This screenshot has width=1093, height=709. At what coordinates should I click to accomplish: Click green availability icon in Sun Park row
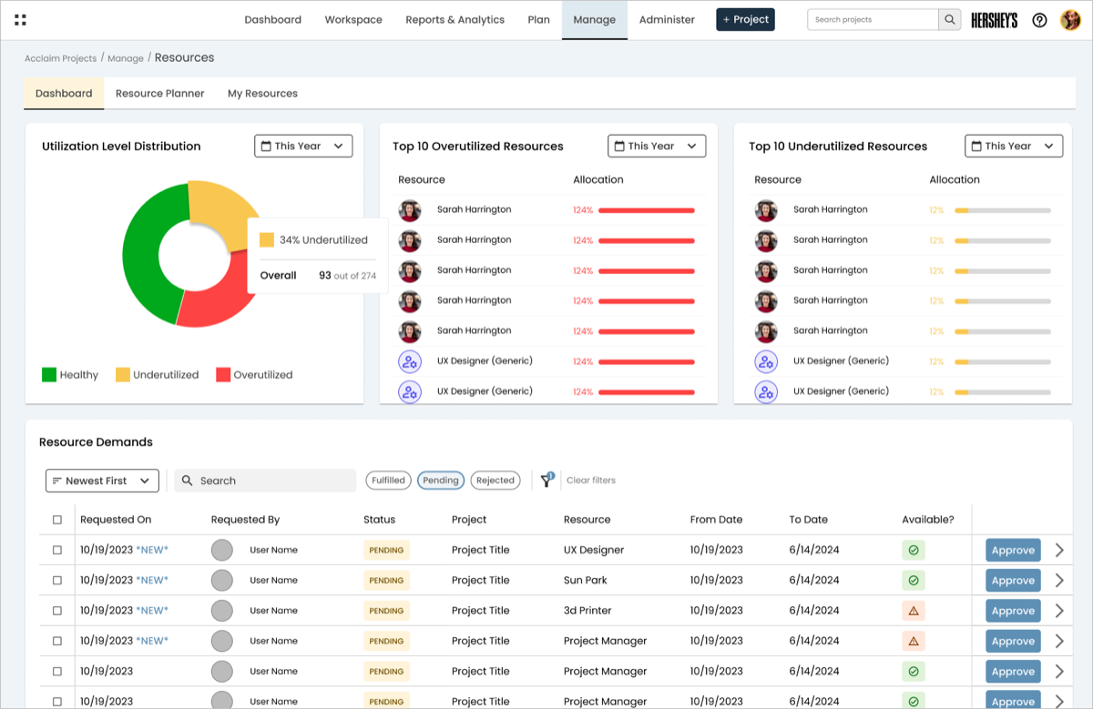tap(914, 580)
